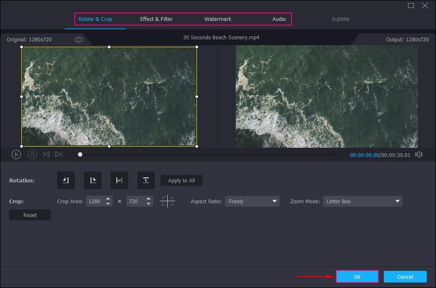Jump to the previous frame

point(46,154)
